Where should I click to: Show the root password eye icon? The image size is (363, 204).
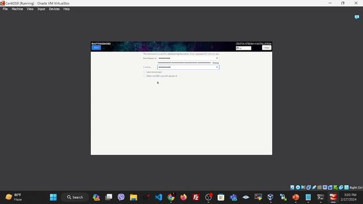pos(217,58)
